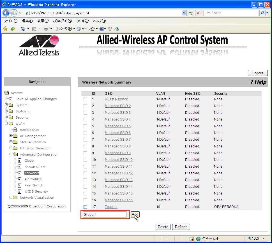Expand the Network Visualization folder
The height and width of the screenshot is (243, 272).
(11, 197)
